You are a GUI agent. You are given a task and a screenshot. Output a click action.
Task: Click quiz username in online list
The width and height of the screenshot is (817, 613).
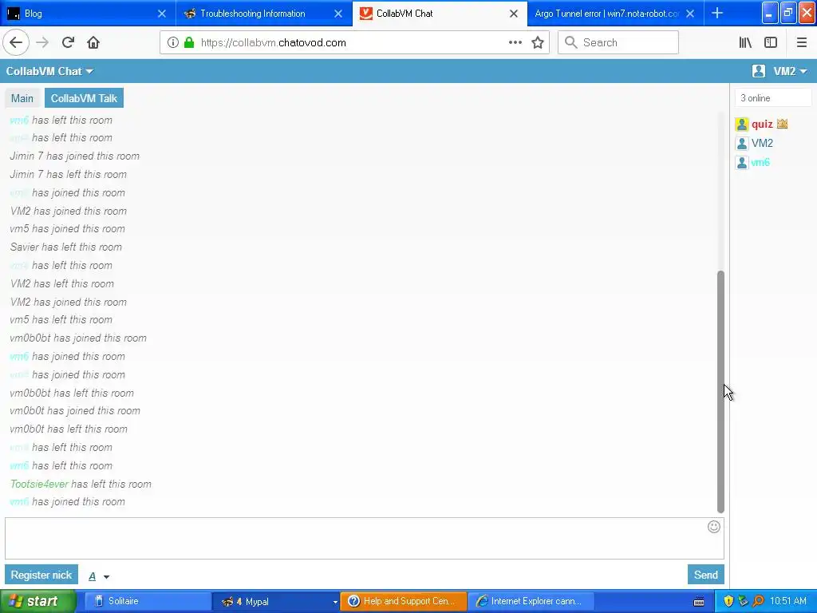(762, 124)
